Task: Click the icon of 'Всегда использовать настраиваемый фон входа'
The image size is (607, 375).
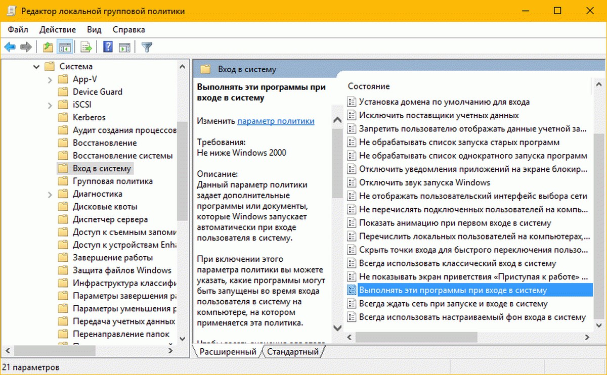Action: click(352, 317)
